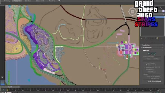Screen dimensions: 165x93
Task: Step time slider forward one frame
Action: coord(19,87)
